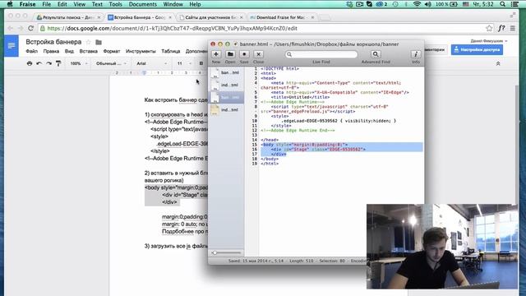This screenshot has height=296, width=526.
Task: Select the highlighted ban...tml document in sidebar
Action: tap(226, 97)
